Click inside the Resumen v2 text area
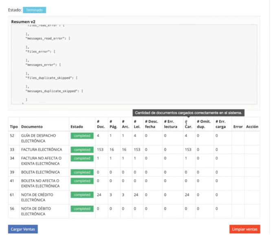 tap(134, 64)
